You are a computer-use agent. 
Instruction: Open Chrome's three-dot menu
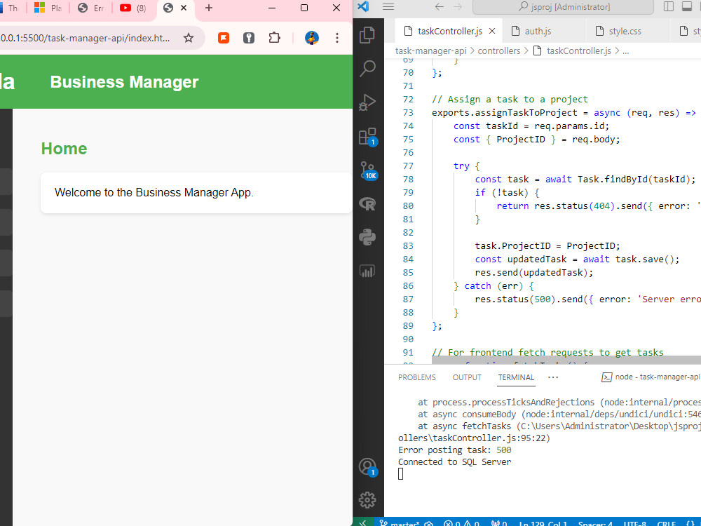tap(337, 38)
